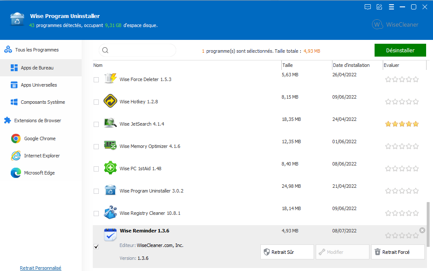Viewport: 433px width, 271px height.
Task: Close the expanded Wise Reminder details
Action: (422, 230)
